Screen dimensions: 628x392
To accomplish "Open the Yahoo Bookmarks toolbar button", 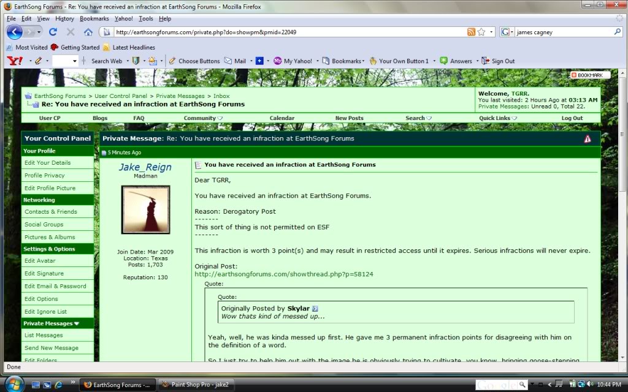I will tap(342, 61).
